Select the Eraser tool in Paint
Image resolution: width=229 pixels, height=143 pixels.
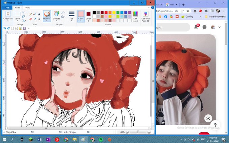click(x=31, y=19)
